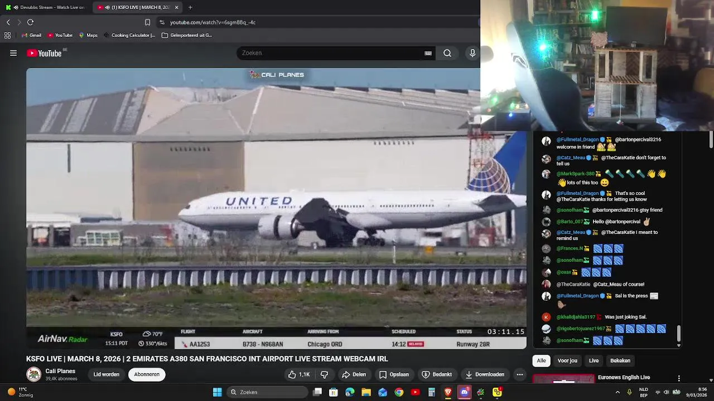Launch Microsoft Store from the taskbar
714x401 pixels.
point(334,392)
